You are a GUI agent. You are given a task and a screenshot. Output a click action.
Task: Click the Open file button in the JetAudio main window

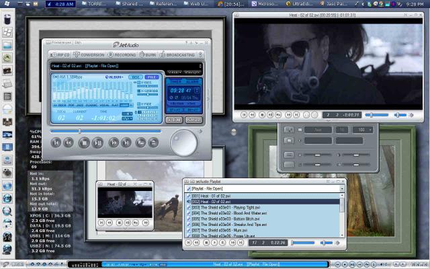click(140, 143)
